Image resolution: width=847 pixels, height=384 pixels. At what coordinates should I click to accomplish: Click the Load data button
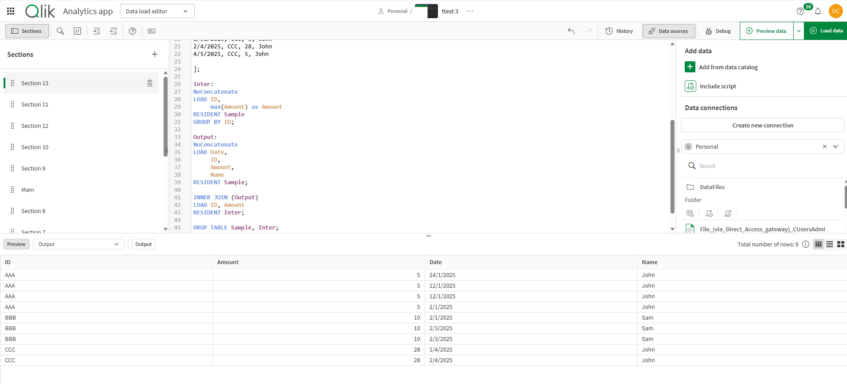[x=826, y=31]
